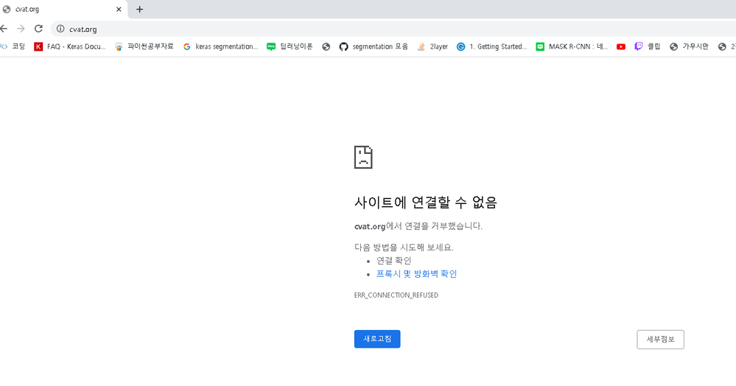Click the 연결 확인 list item

coord(394,261)
